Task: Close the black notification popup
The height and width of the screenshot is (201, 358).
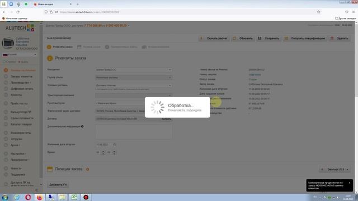Action: coord(349,183)
